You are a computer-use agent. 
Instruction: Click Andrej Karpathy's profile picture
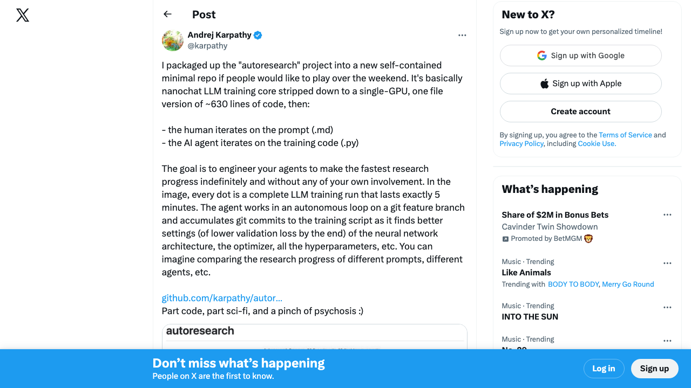click(x=172, y=40)
